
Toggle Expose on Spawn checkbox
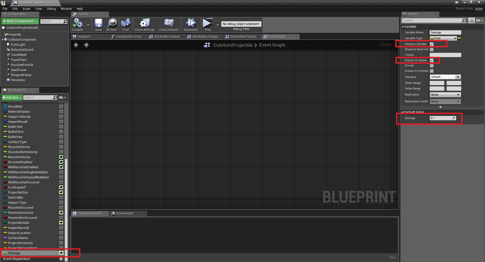click(432, 60)
